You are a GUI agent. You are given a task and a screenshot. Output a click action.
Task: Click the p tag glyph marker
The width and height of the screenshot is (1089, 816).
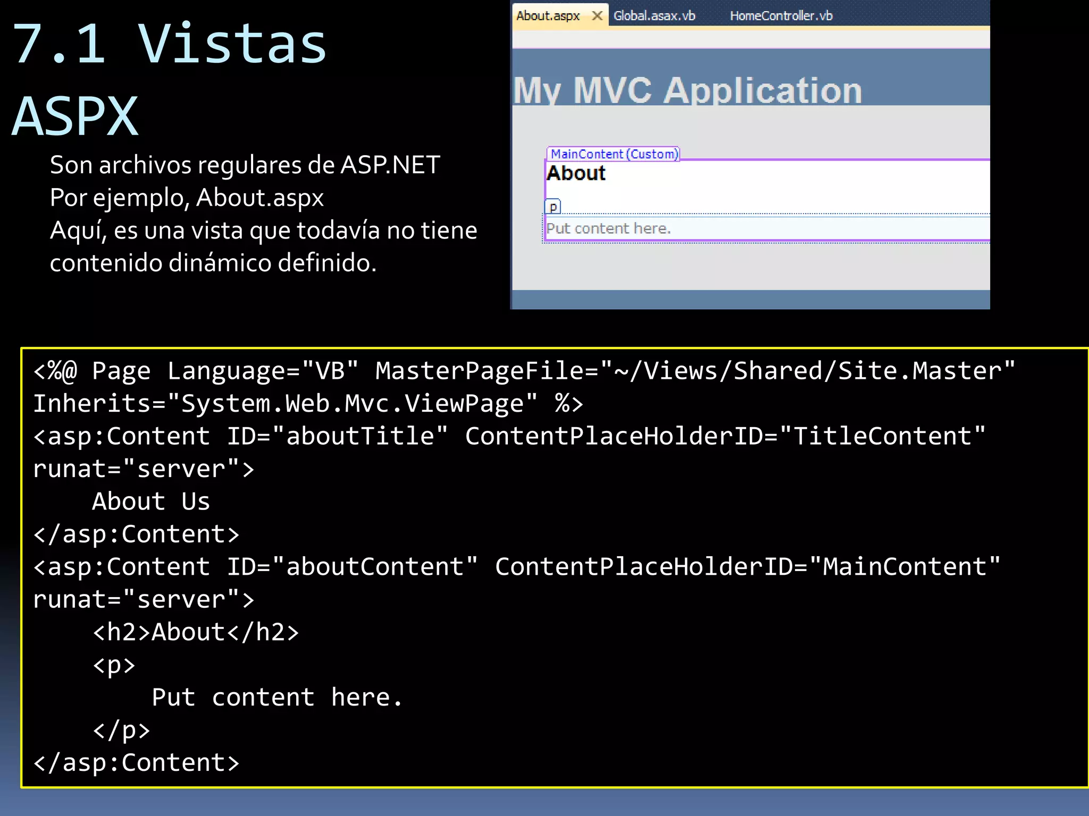[x=553, y=207]
